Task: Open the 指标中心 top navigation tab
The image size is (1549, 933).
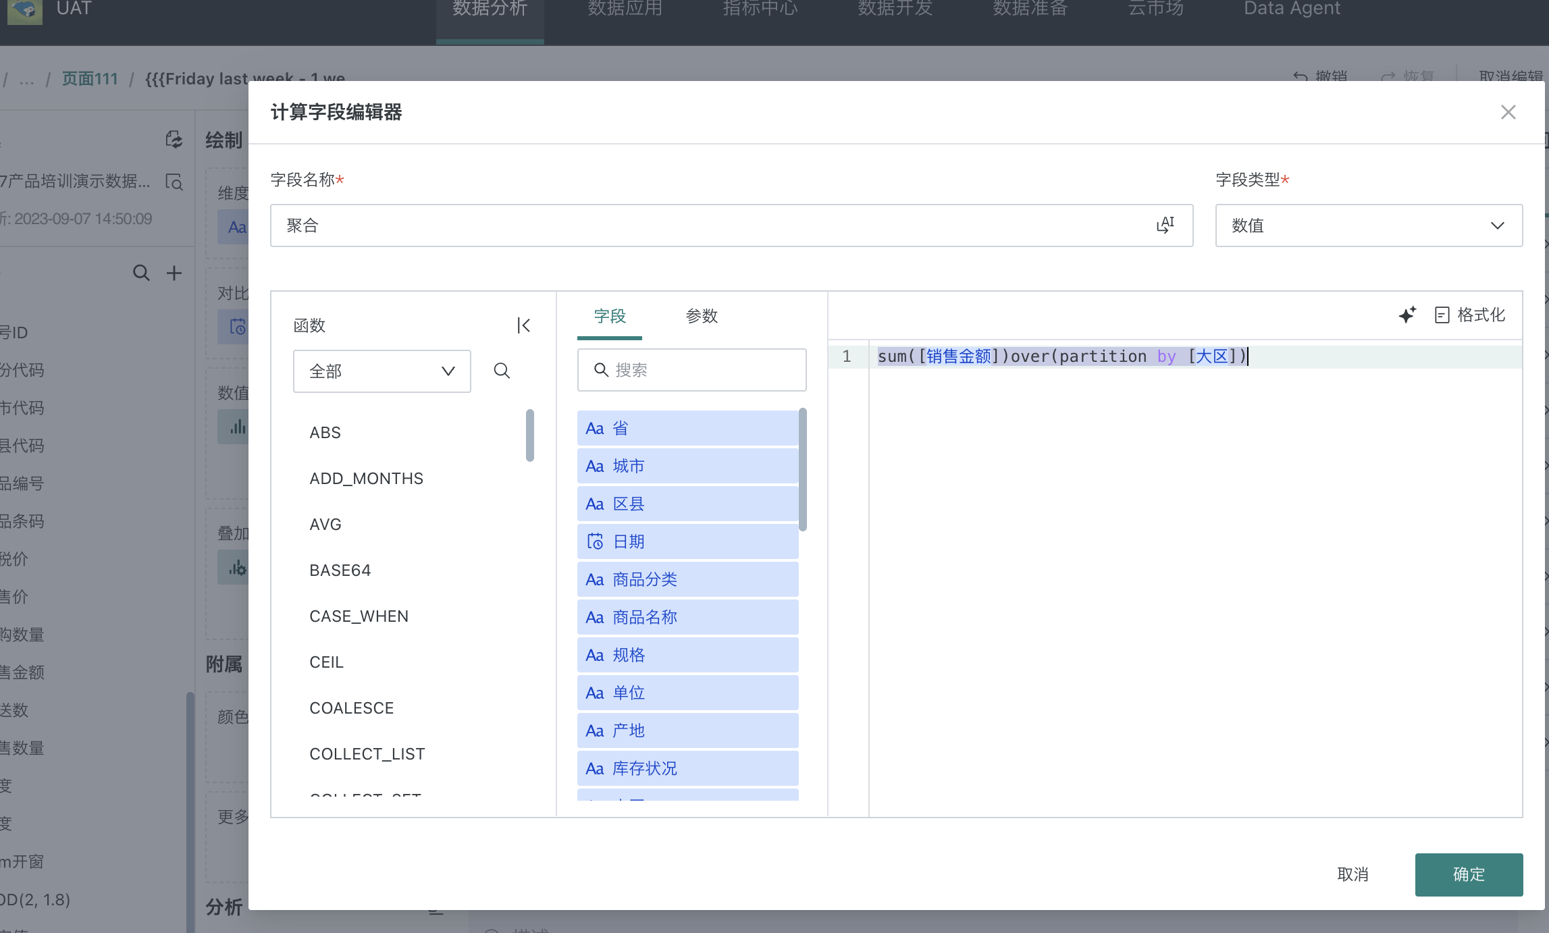Action: (760, 9)
